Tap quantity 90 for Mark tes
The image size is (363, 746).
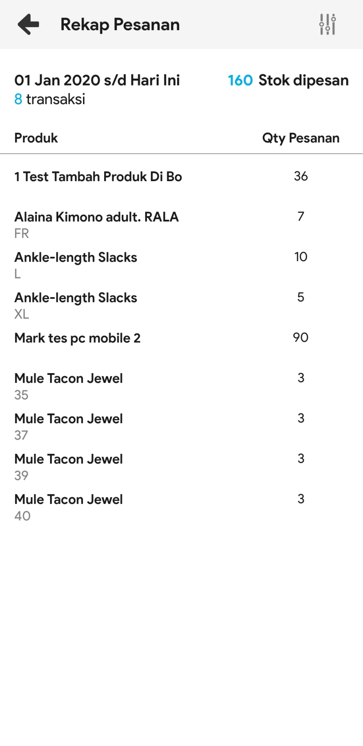[x=301, y=337]
